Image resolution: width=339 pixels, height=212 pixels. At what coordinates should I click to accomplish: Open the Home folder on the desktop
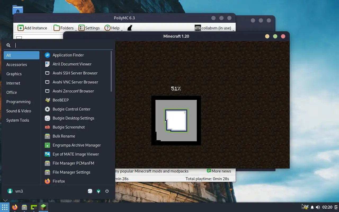coord(18,10)
